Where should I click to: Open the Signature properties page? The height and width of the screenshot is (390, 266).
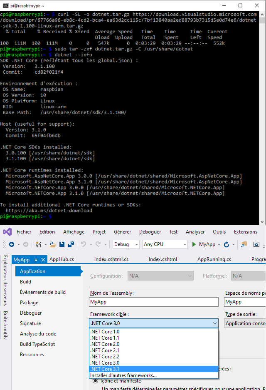[30, 323]
